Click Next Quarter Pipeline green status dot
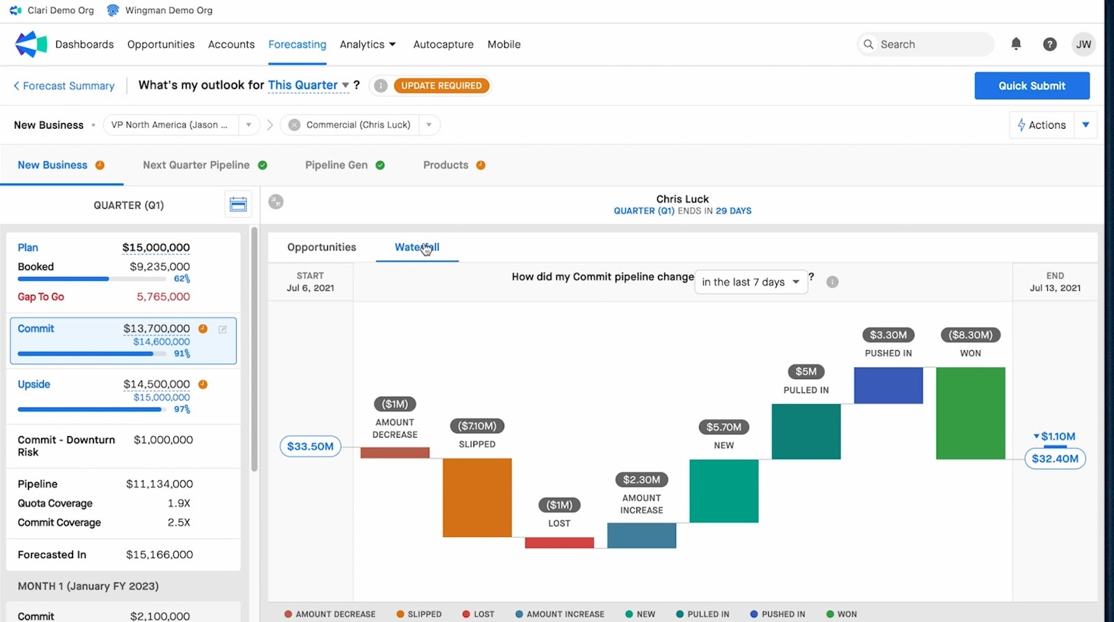 coord(262,165)
